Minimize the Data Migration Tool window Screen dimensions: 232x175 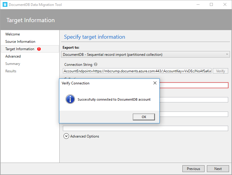pos(198,5)
